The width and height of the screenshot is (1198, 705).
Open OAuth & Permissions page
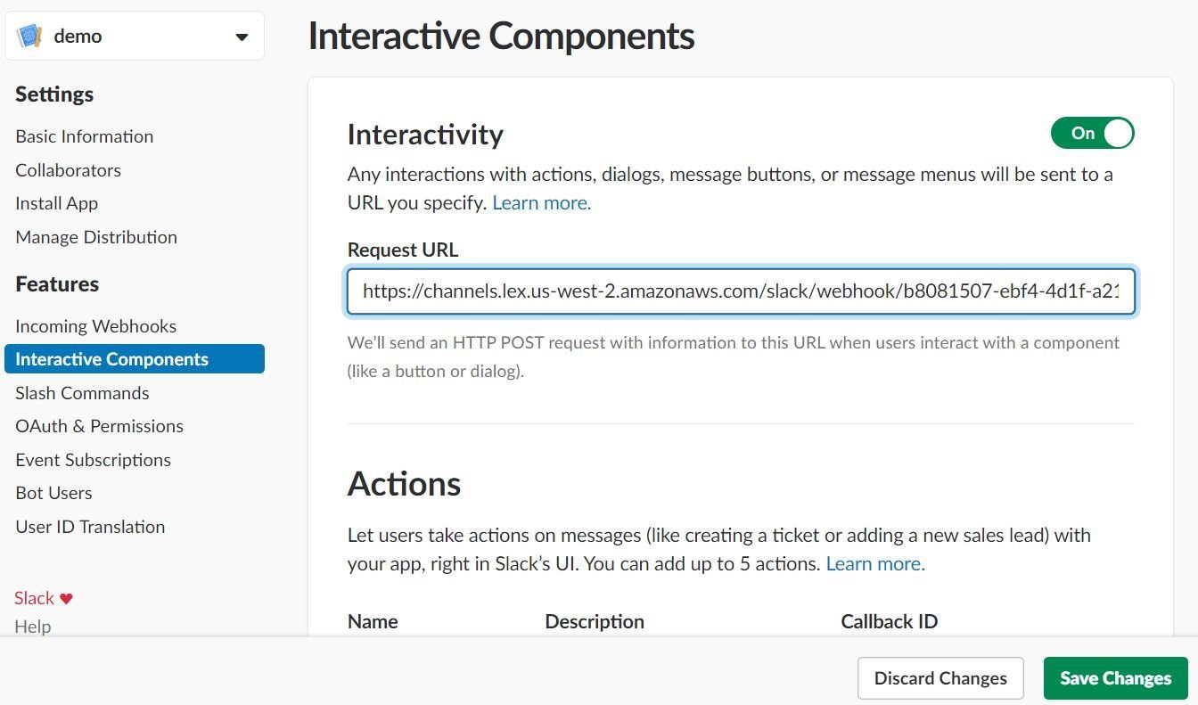coord(99,426)
